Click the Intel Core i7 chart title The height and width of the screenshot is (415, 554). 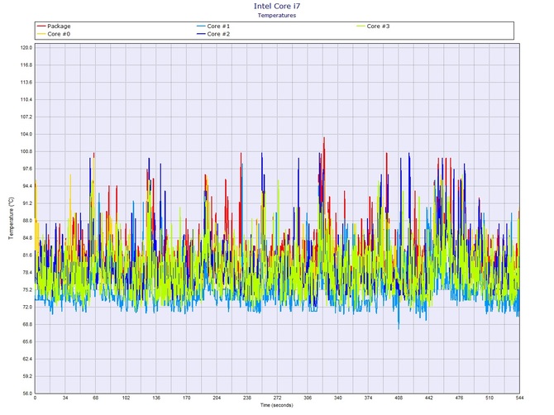[x=277, y=6]
